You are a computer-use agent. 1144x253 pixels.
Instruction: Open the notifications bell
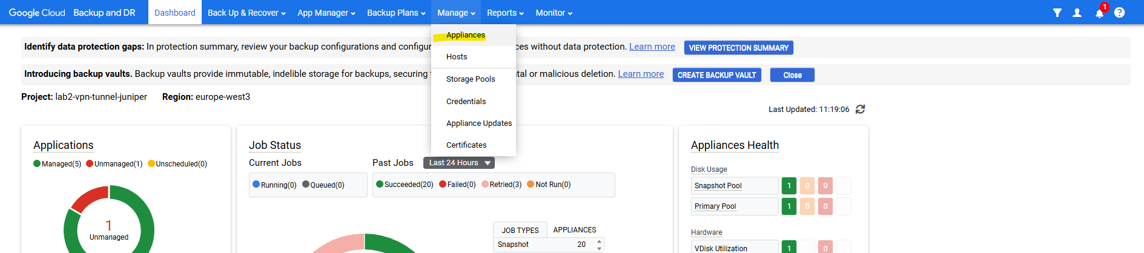[1099, 13]
